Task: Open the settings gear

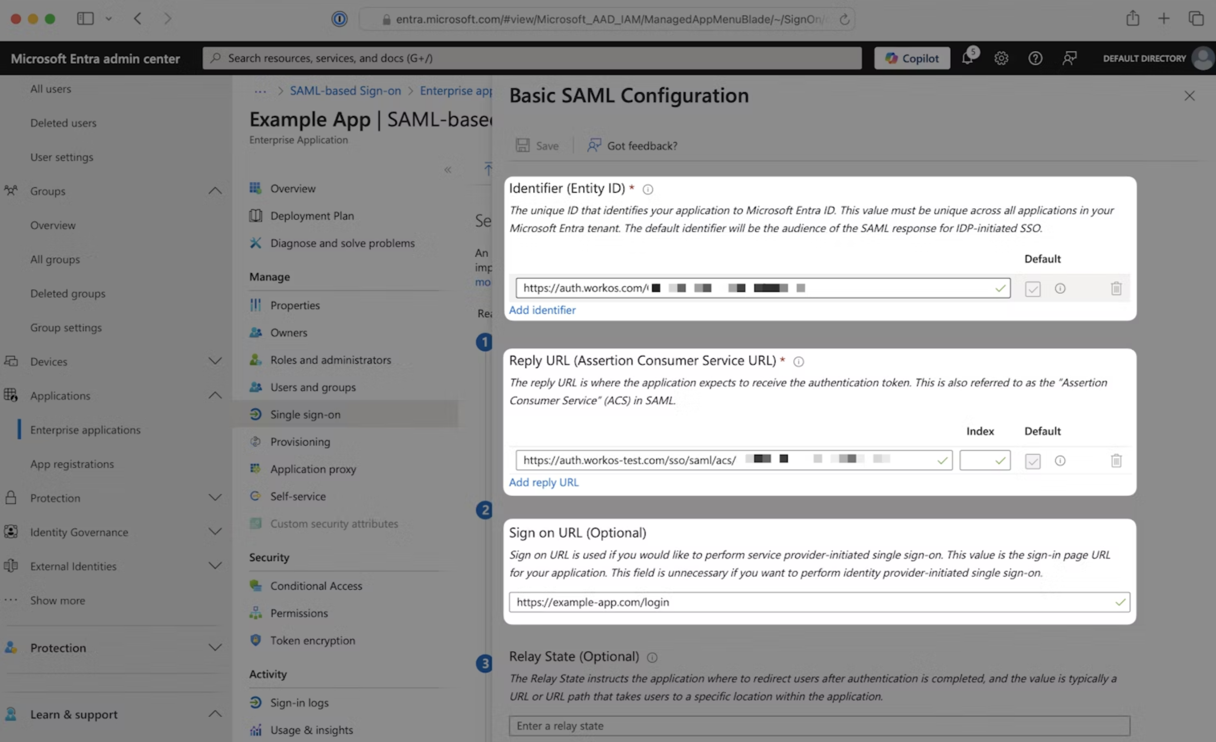Action: pyautogui.click(x=1001, y=58)
